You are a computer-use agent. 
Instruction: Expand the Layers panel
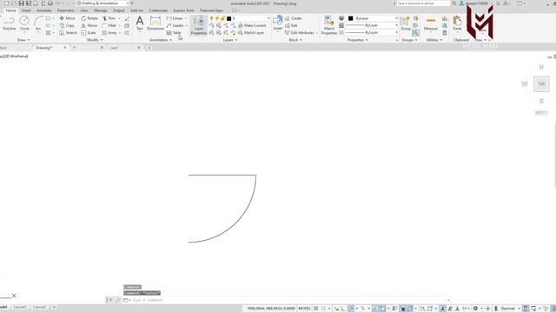[230, 40]
